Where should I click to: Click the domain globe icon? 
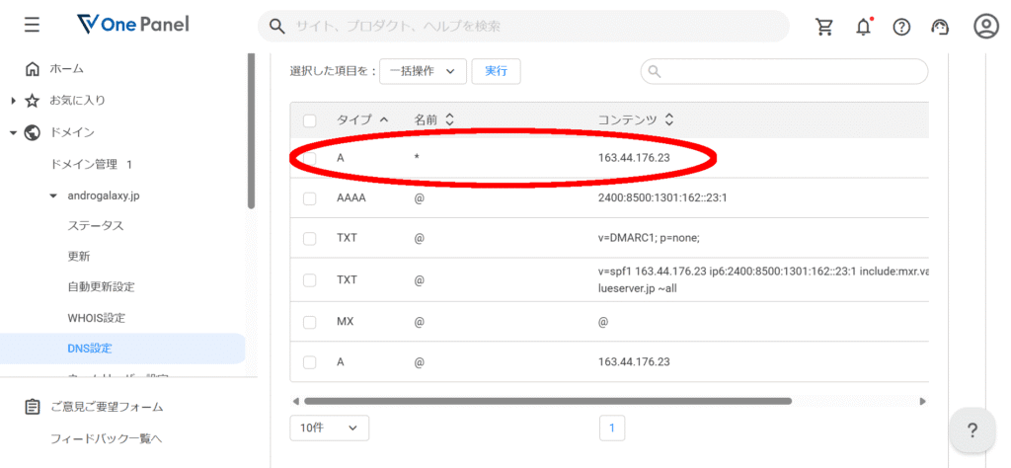click(32, 132)
